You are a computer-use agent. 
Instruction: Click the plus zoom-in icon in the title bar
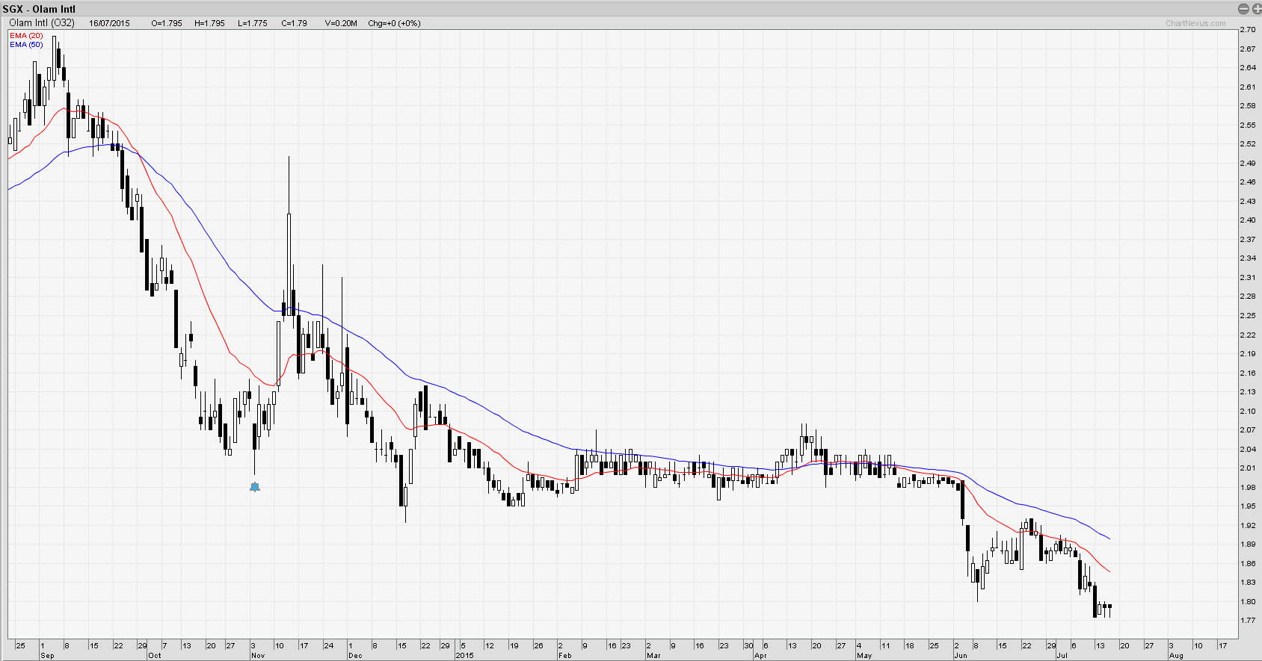[1256, 9]
